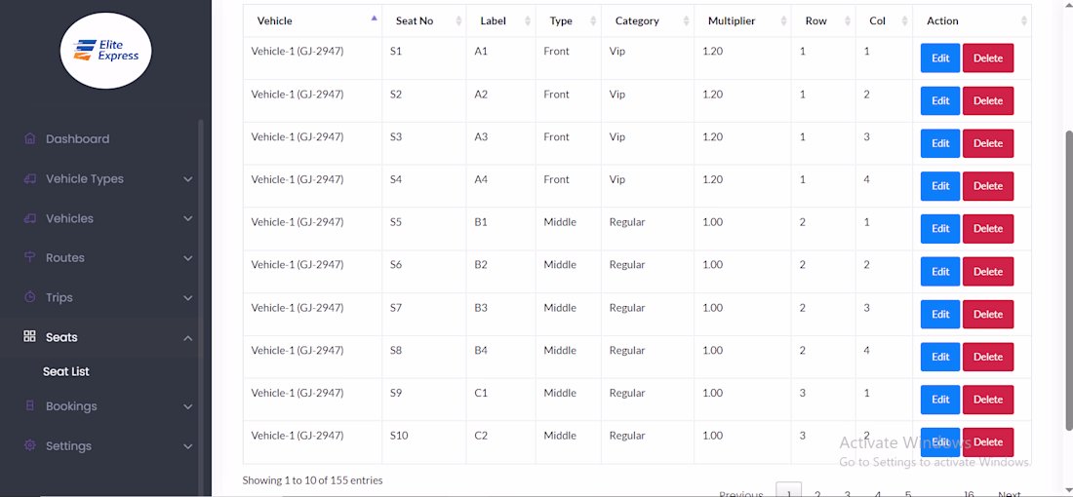The image size is (1073, 497).
Task: Click the Seats grid icon
Action: point(29,337)
